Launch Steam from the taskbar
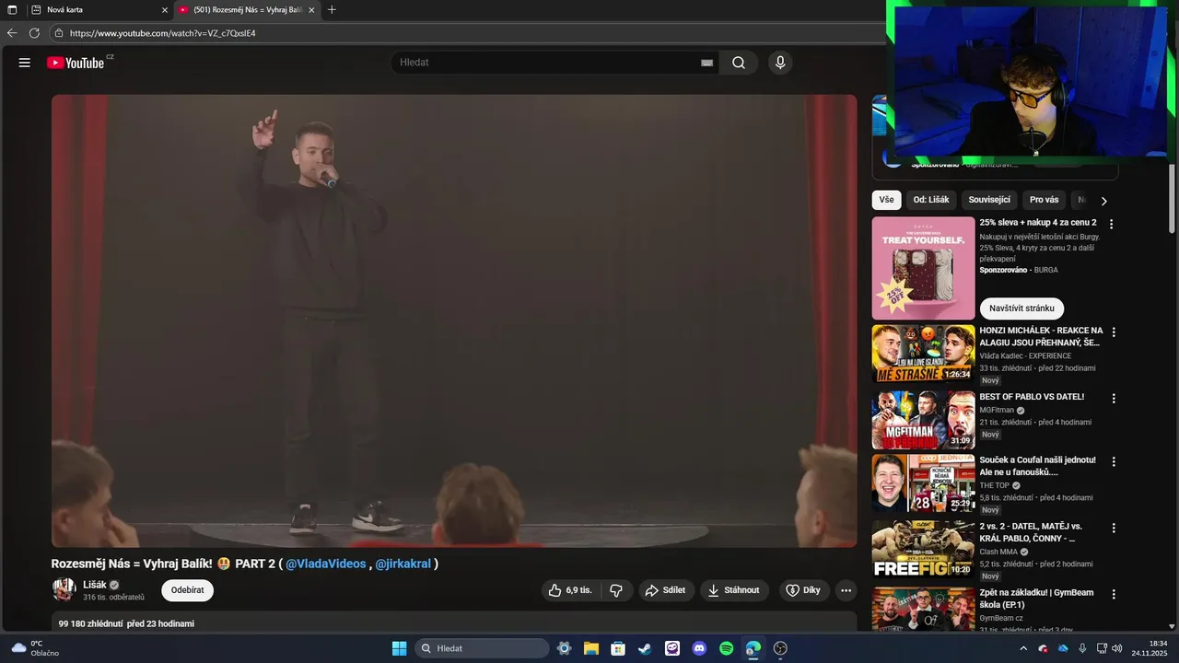The image size is (1179, 663). [x=645, y=648]
